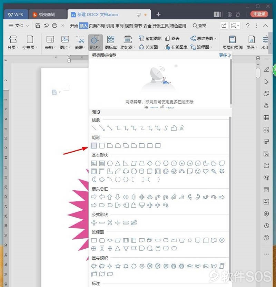
Task: Click the shapes panel vertical scrollbar
Action: 230,200
